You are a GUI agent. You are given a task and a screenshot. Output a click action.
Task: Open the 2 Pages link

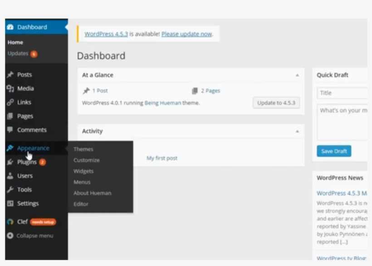pyautogui.click(x=210, y=91)
